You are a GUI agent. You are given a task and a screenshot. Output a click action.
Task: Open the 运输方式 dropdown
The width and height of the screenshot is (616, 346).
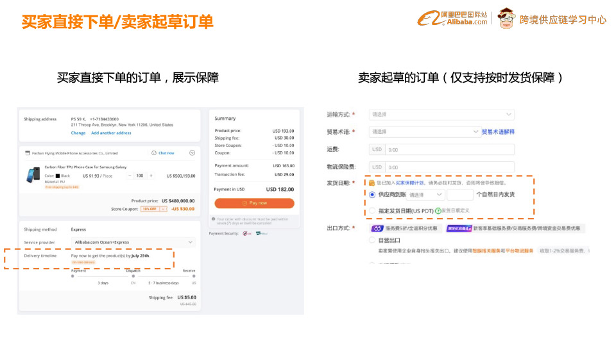(441, 115)
